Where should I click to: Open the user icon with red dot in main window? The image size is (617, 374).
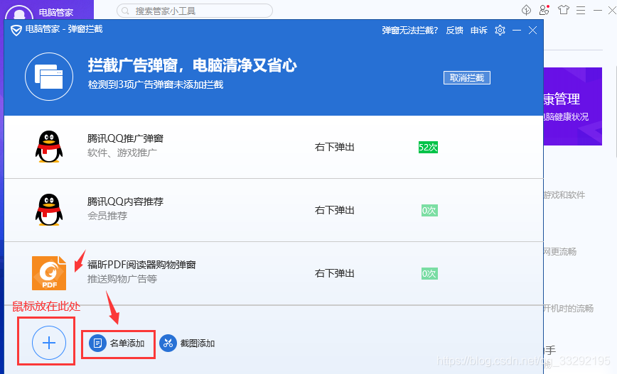point(544,10)
